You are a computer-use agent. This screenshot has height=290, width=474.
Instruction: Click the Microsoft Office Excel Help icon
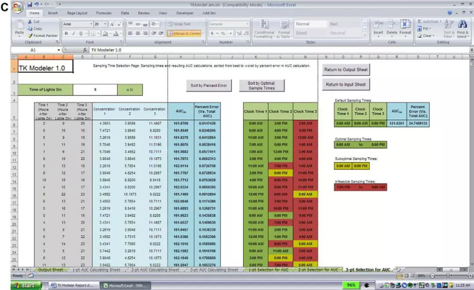450,13
